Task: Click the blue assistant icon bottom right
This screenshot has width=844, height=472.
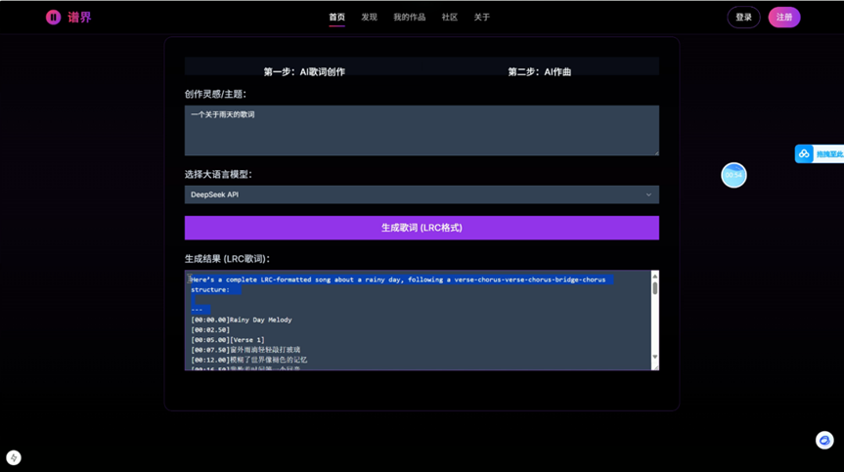Action: (824, 441)
